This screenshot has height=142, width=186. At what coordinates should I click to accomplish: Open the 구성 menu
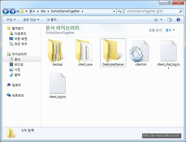pyautogui.click(x=11, y=20)
